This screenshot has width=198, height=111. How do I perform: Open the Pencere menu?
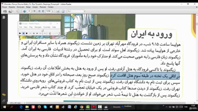(x=43, y=7)
